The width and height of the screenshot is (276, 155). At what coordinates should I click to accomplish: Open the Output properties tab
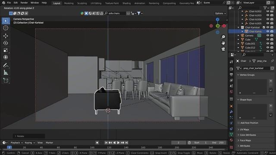click(231, 74)
